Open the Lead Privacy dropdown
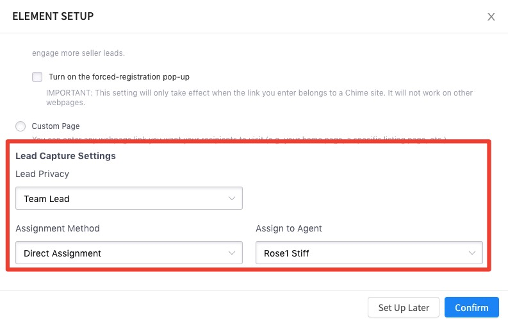The width and height of the screenshot is (508, 320). coord(129,198)
